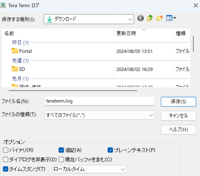This screenshot has height=176, width=200.
Task: Uncheck the プレーンテキスト(P) checkbox
Action: coord(110,150)
